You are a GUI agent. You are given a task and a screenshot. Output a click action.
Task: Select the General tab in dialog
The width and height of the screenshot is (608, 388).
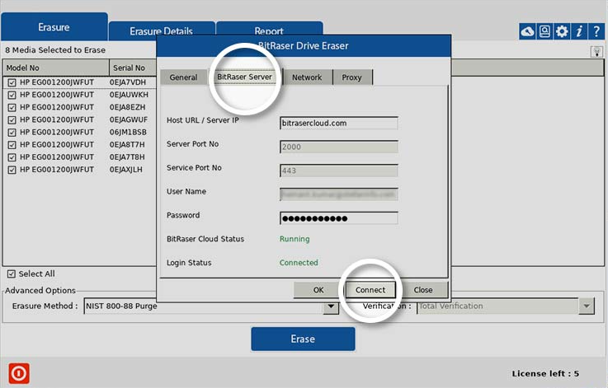tap(183, 77)
